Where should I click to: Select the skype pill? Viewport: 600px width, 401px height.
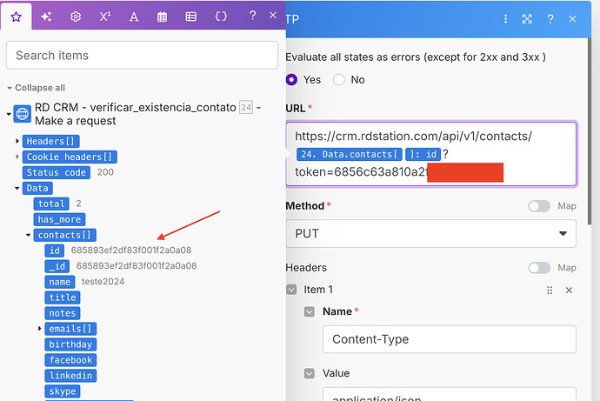pyautogui.click(x=63, y=391)
